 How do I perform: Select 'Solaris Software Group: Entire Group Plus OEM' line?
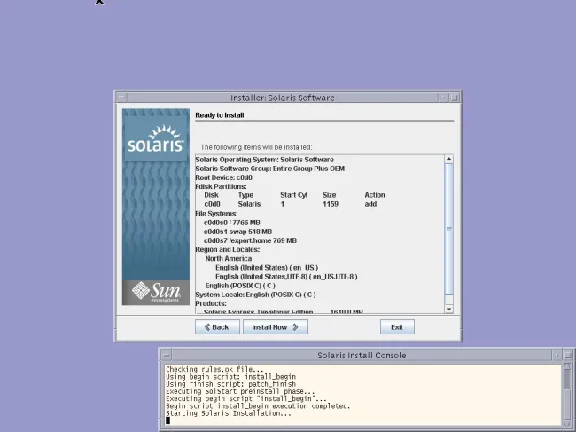tap(270, 169)
